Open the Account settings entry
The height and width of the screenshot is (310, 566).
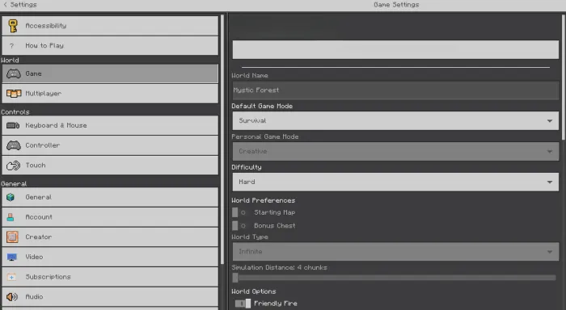pos(110,217)
